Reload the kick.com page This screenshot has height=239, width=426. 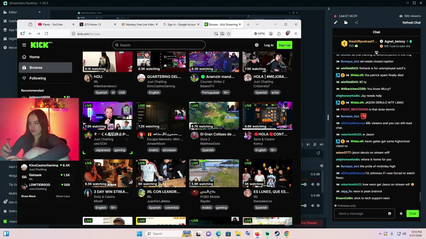[46, 34]
